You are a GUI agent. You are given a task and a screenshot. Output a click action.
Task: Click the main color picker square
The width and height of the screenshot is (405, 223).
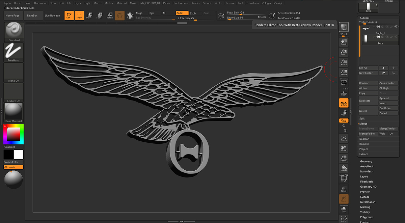13,134
